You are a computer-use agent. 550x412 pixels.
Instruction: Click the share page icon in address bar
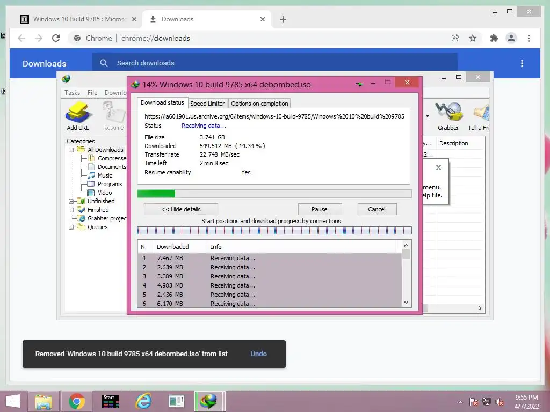pyautogui.click(x=455, y=38)
